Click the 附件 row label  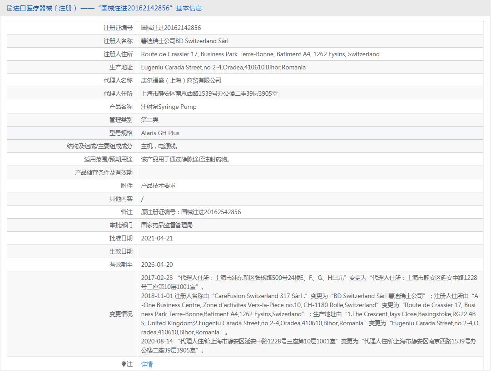(x=127, y=186)
